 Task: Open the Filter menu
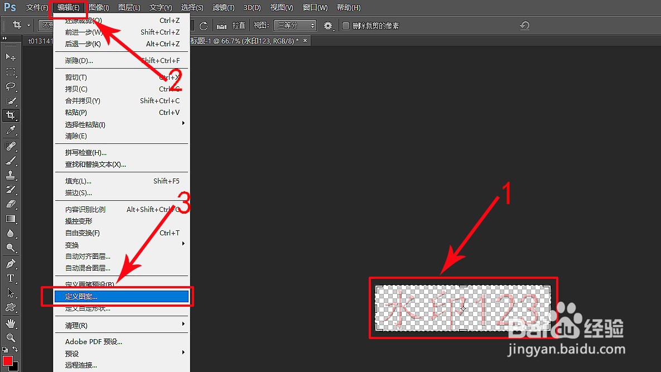pos(224,8)
